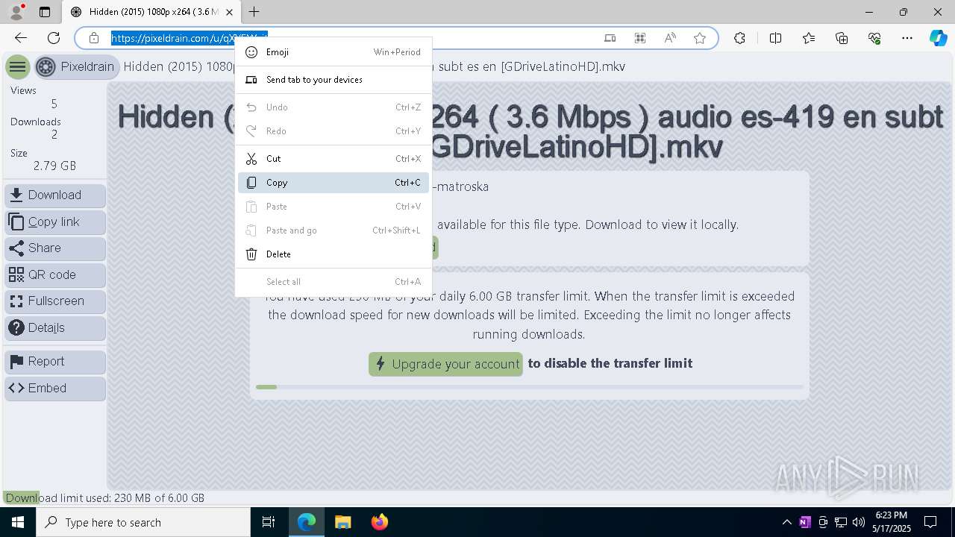Open Firefox from taskbar
955x537 pixels.
(379, 522)
